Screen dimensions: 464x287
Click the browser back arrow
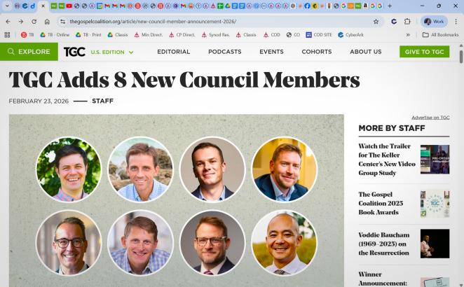click(x=8, y=22)
